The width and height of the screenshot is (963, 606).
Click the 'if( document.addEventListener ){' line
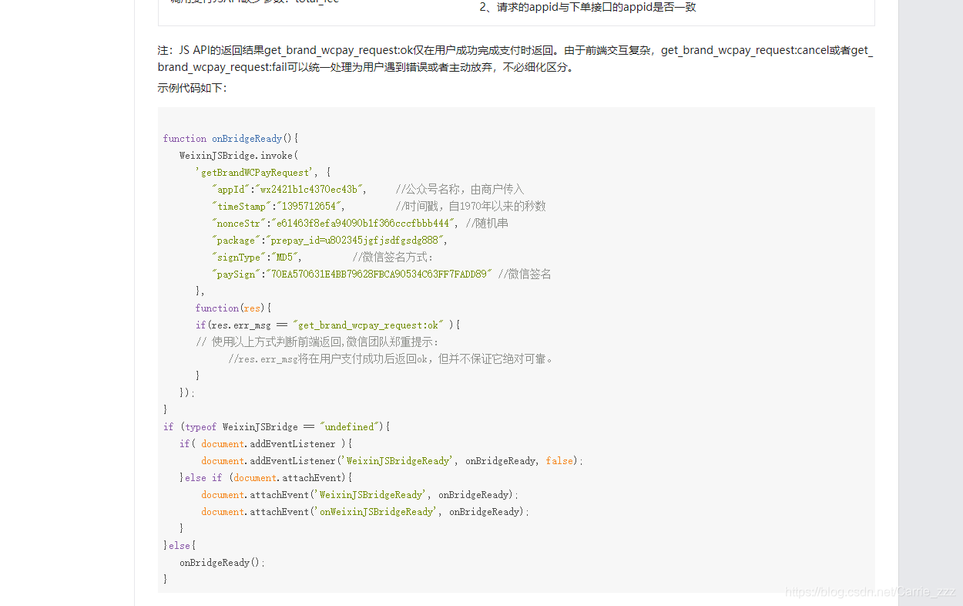click(266, 444)
